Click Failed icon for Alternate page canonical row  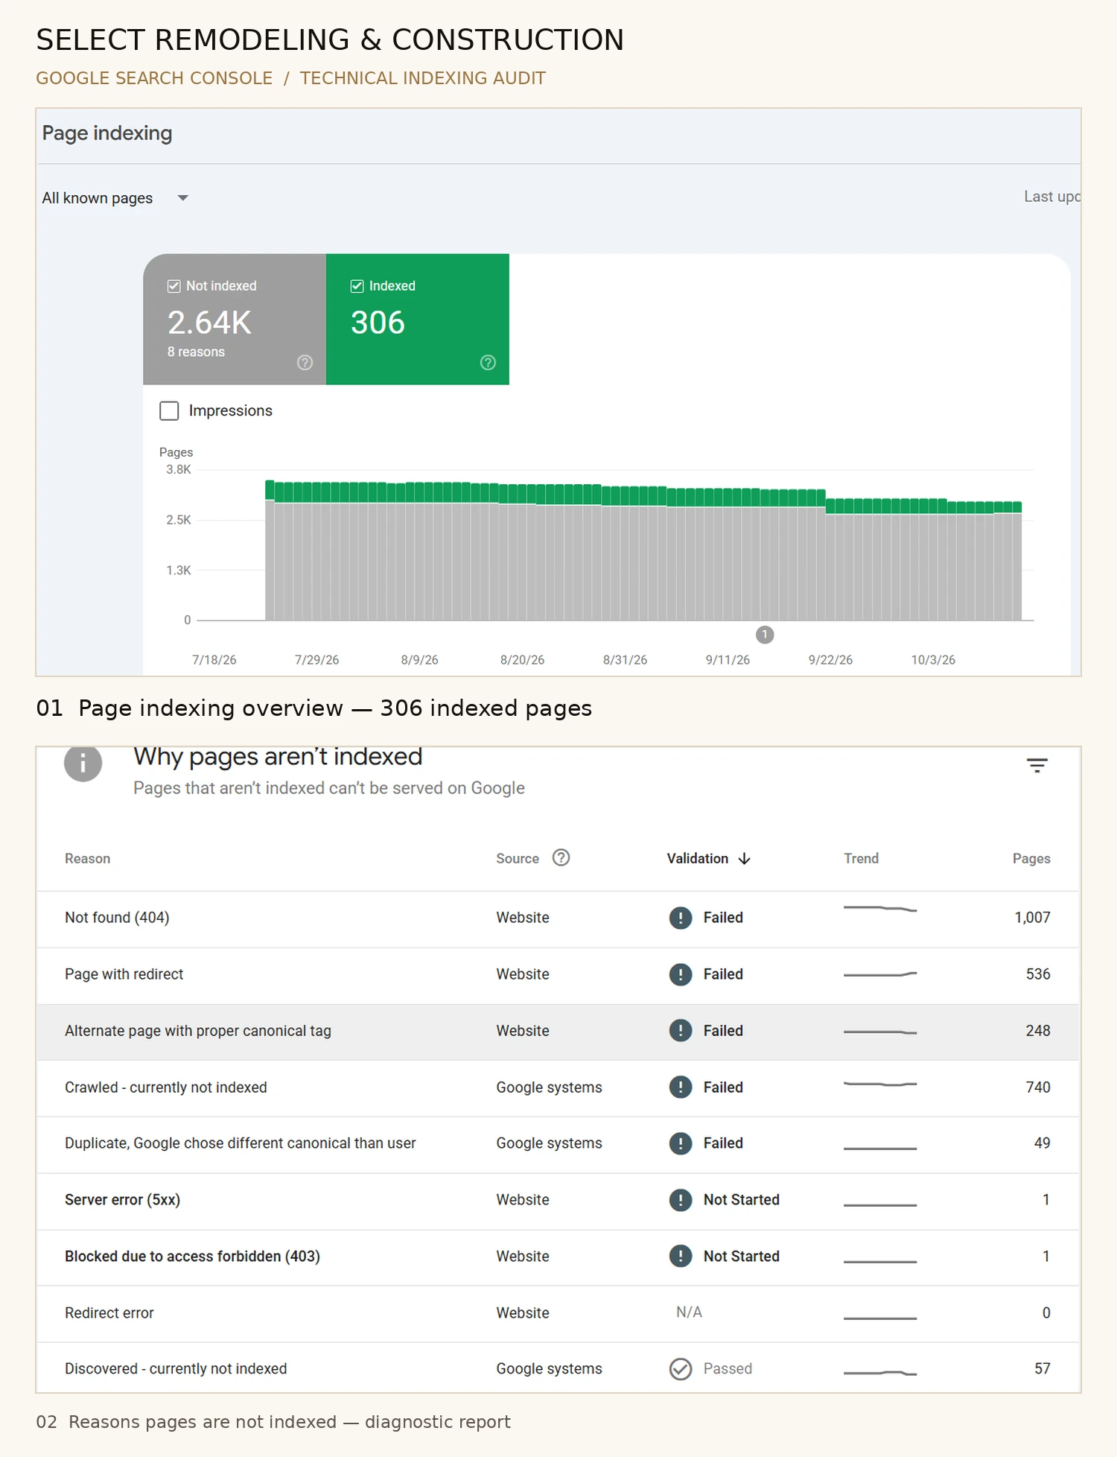(681, 1031)
